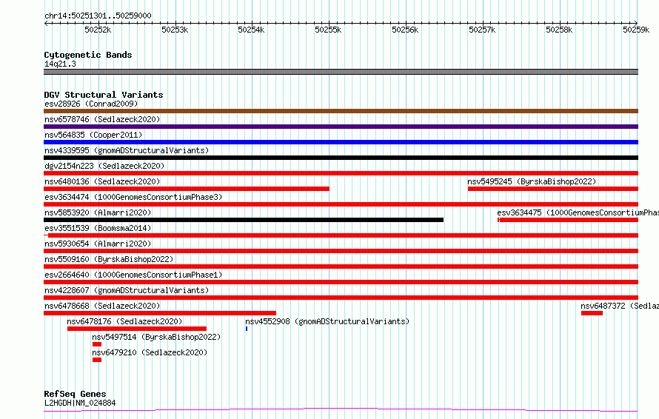Click the 50253k ruler tick label

(175, 30)
